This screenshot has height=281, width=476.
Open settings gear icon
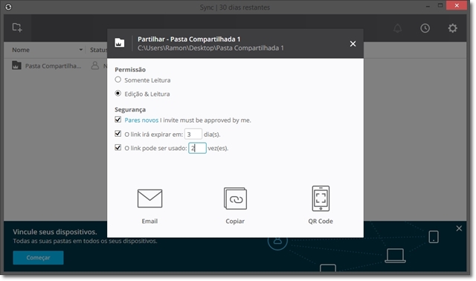pos(452,28)
